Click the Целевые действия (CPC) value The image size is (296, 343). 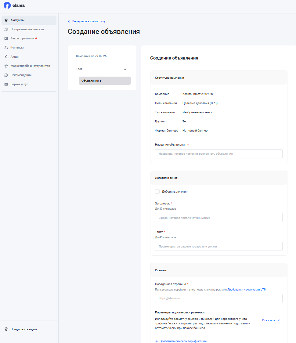[x=200, y=103]
